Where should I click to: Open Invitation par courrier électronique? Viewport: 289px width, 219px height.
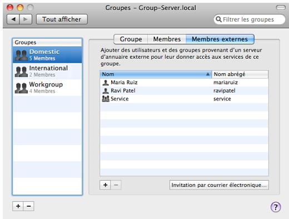[x=219, y=185]
